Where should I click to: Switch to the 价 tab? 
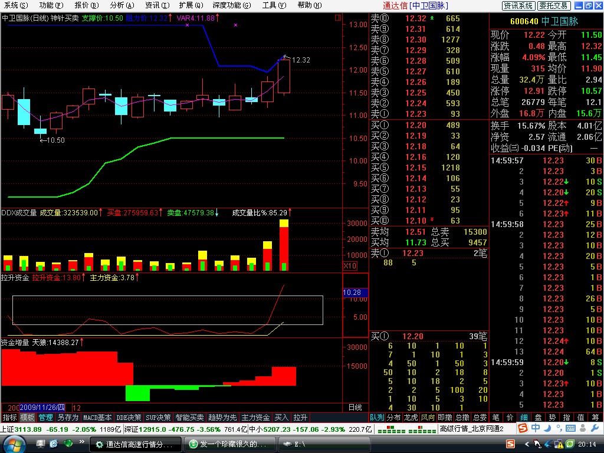[x=510, y=418]
